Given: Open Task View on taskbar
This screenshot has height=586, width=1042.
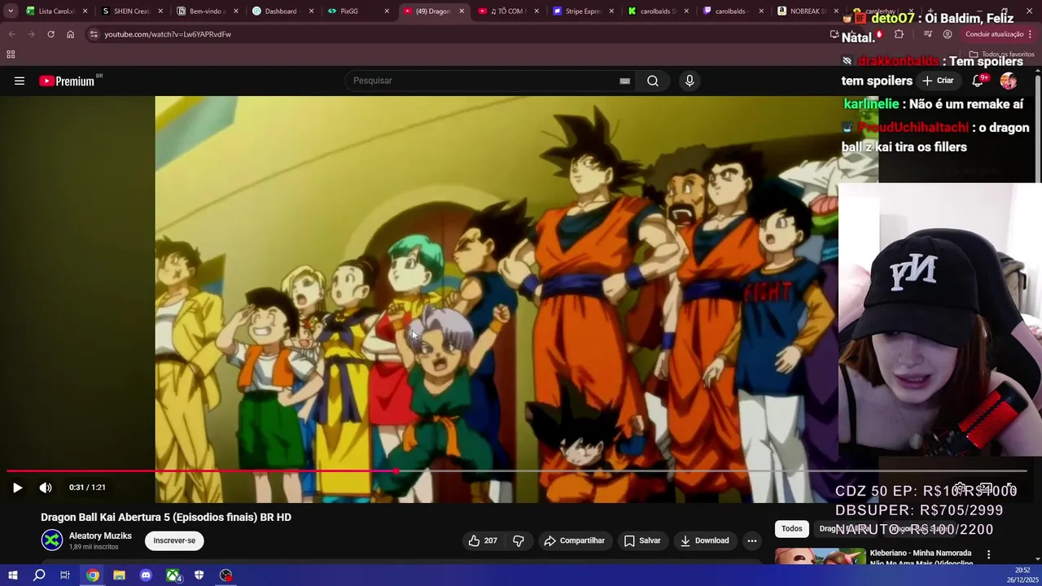Looking at the screenshot, I should click(65, 575).
